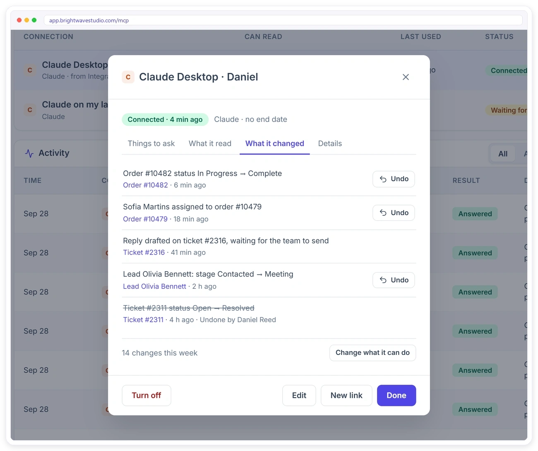
Task: Open the Order #10479 link
Action: click(145, 219)
